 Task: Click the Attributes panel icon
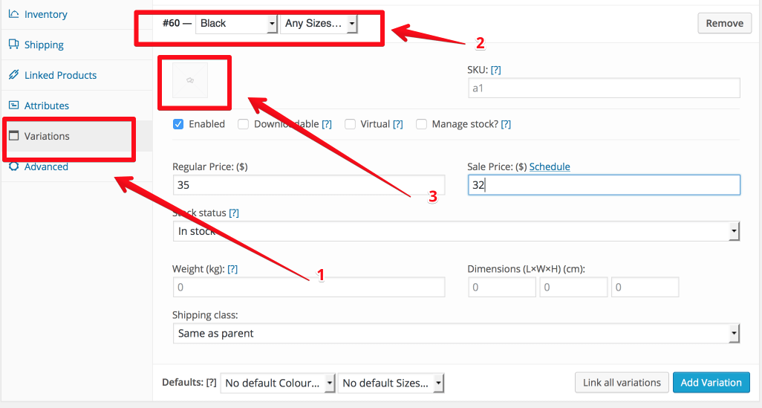point(13,105)
